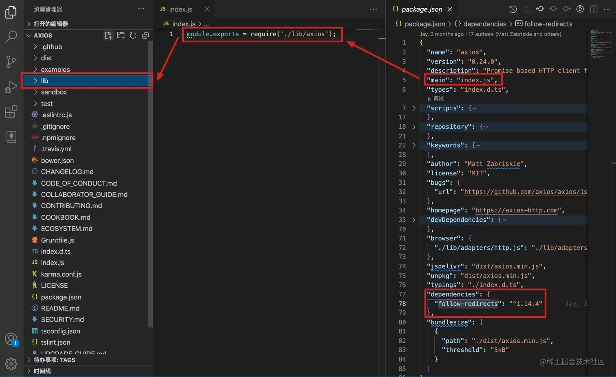
Task: Unfold the scripts block at line 7
Action: click(414, 108)
